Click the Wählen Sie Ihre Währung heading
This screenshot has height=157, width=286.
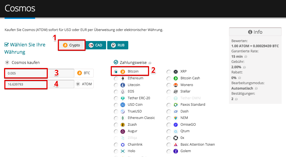(x=25, y=48)
